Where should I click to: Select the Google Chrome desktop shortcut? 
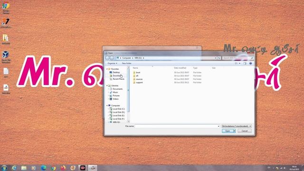click(6, 8)
